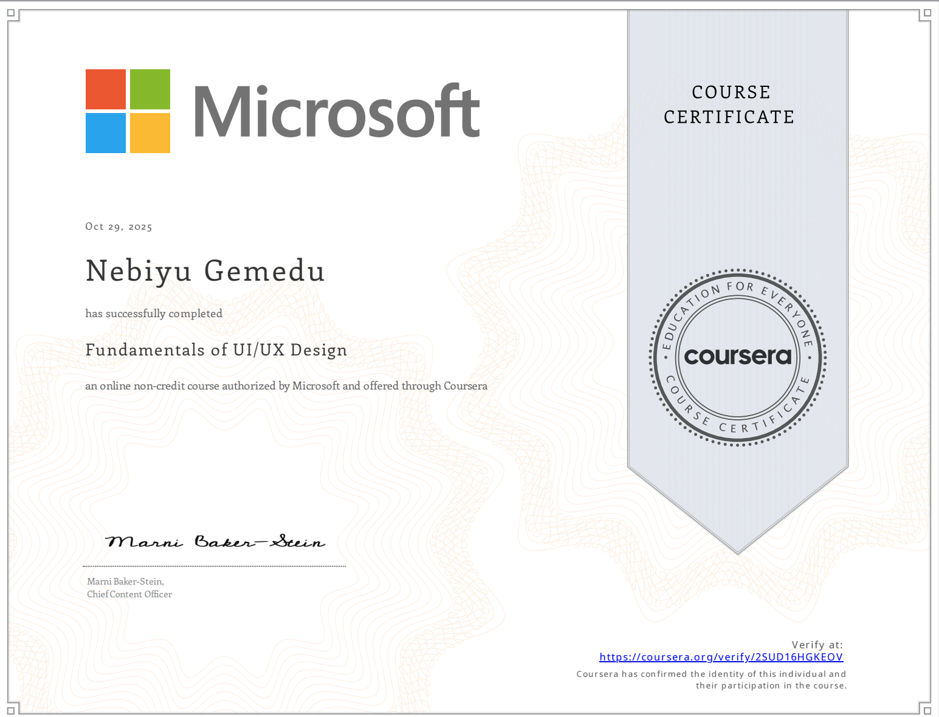
Task: Click "Coursera has confirmed the identity" statement
Action: (711, 680)
